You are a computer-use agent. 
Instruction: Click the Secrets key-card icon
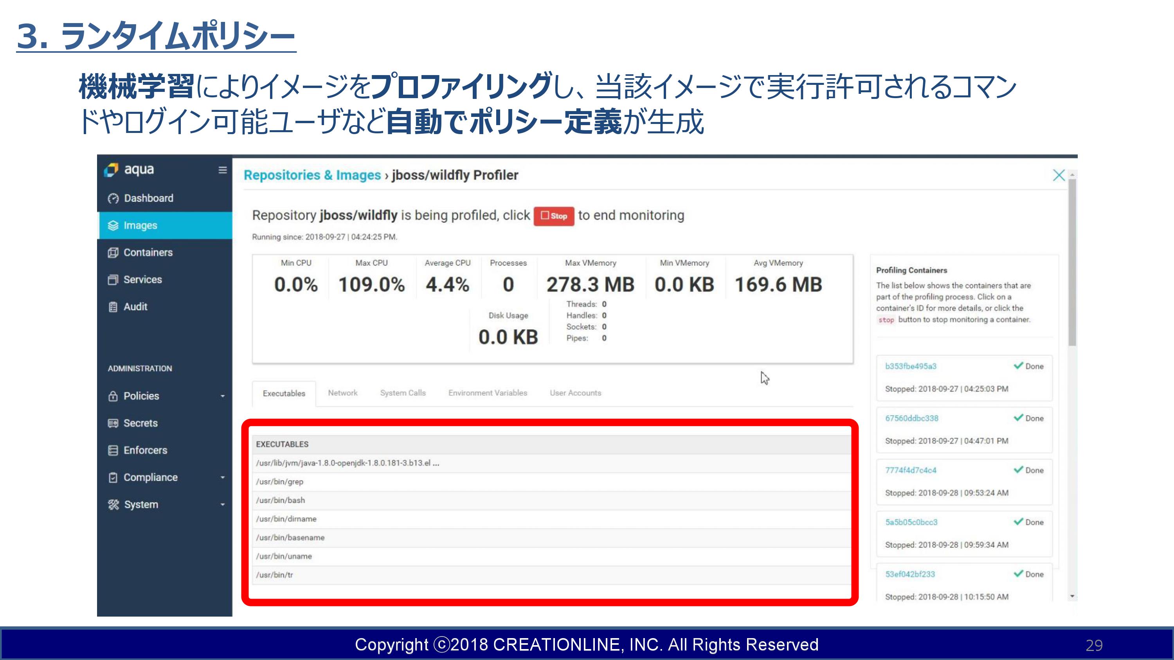pyautogui.click(x=113, y=423)
